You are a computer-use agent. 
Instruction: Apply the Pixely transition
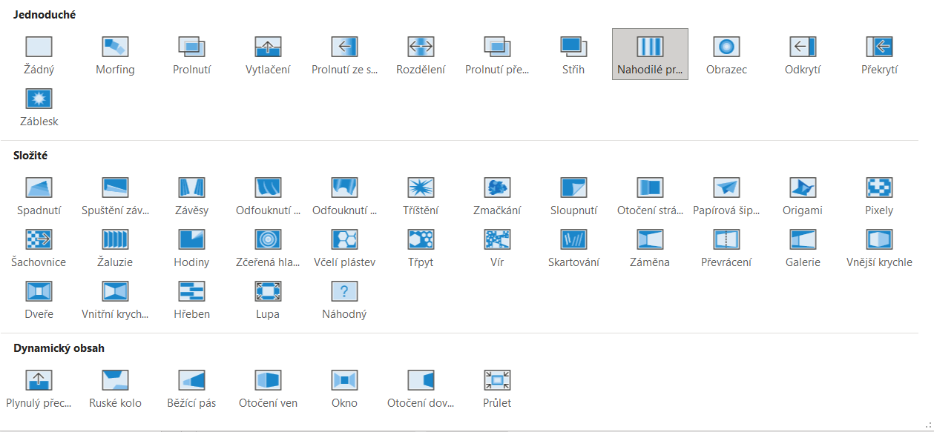point(879,195)
